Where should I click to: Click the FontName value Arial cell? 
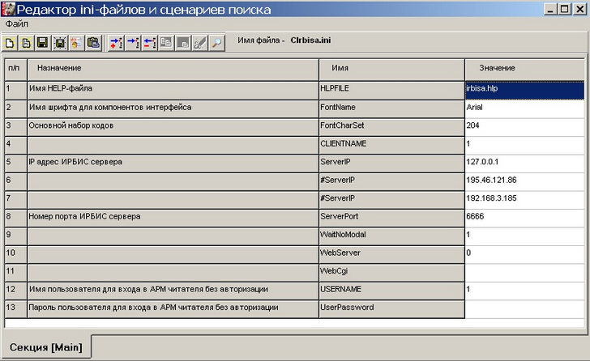coord(525,107)
